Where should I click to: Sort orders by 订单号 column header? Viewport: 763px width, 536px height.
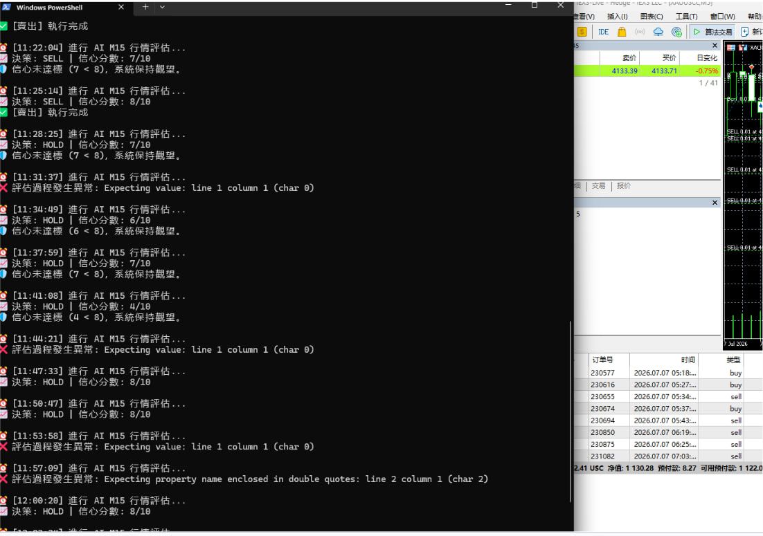click(x=602, y=360)
